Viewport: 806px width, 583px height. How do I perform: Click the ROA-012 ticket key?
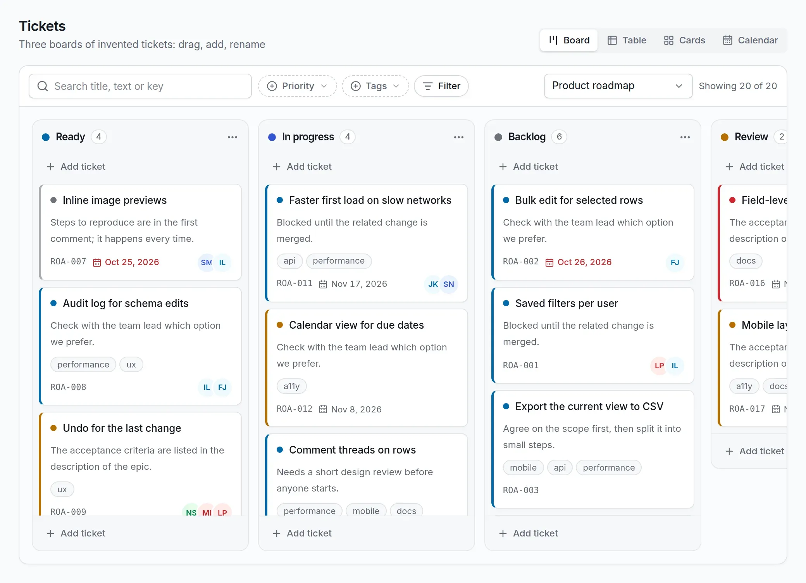coord(294,409)
